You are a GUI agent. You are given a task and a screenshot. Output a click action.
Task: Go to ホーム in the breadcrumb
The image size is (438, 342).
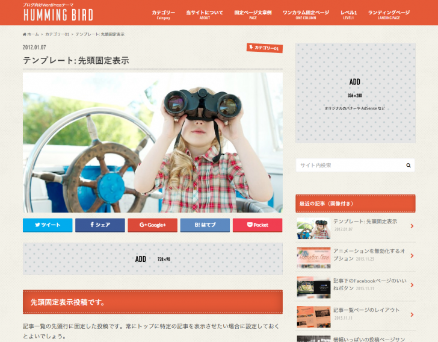33,34
